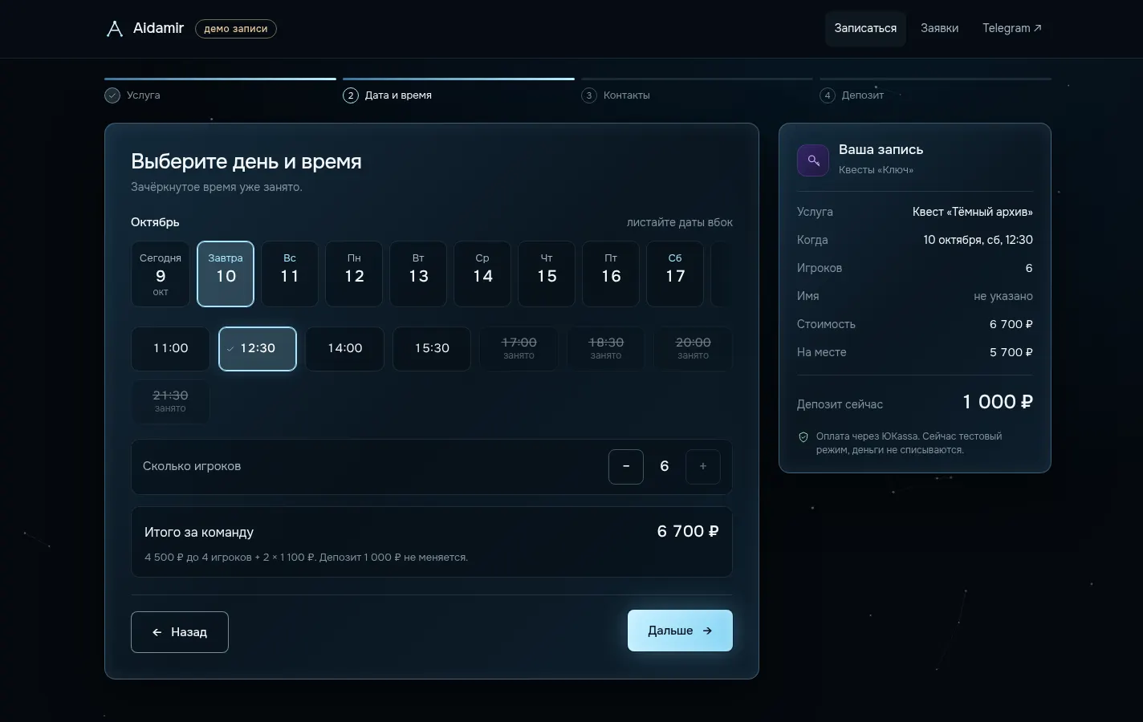Select the Сегодня 9 date card
The image size is (1143, 722).
[x=161, y=274]
